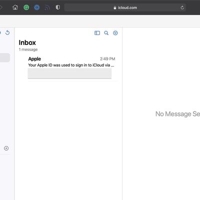Viewport: 200px width, 200px height.
Task: Click the gray preview placeholder of Apple email
Action: click(x=69, y=73)
